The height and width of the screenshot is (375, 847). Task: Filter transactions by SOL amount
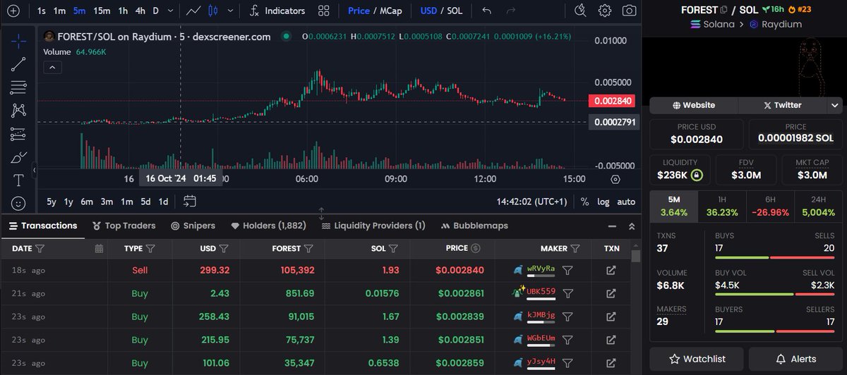[393, 248]
